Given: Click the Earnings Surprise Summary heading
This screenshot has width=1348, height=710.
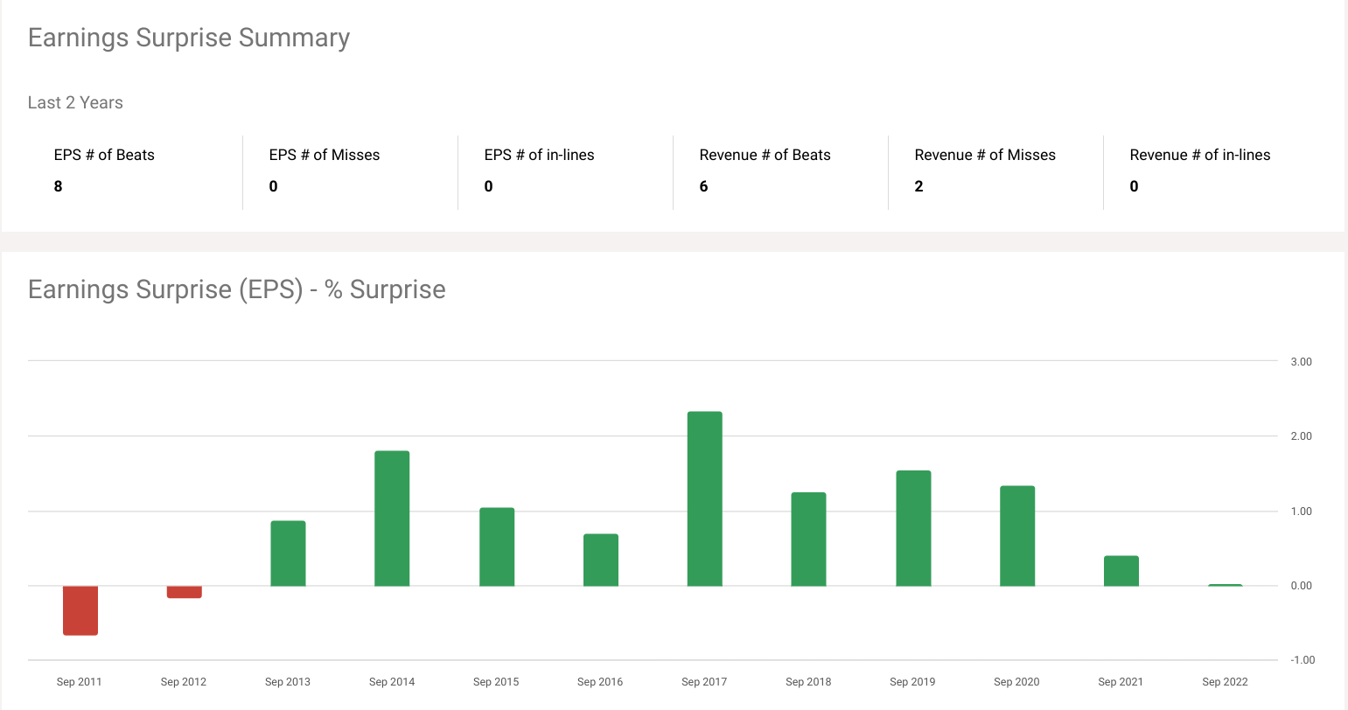Looking at the screenshot, I should [189, 38].
